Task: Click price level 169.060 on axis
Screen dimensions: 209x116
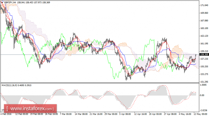Action: 204,13
